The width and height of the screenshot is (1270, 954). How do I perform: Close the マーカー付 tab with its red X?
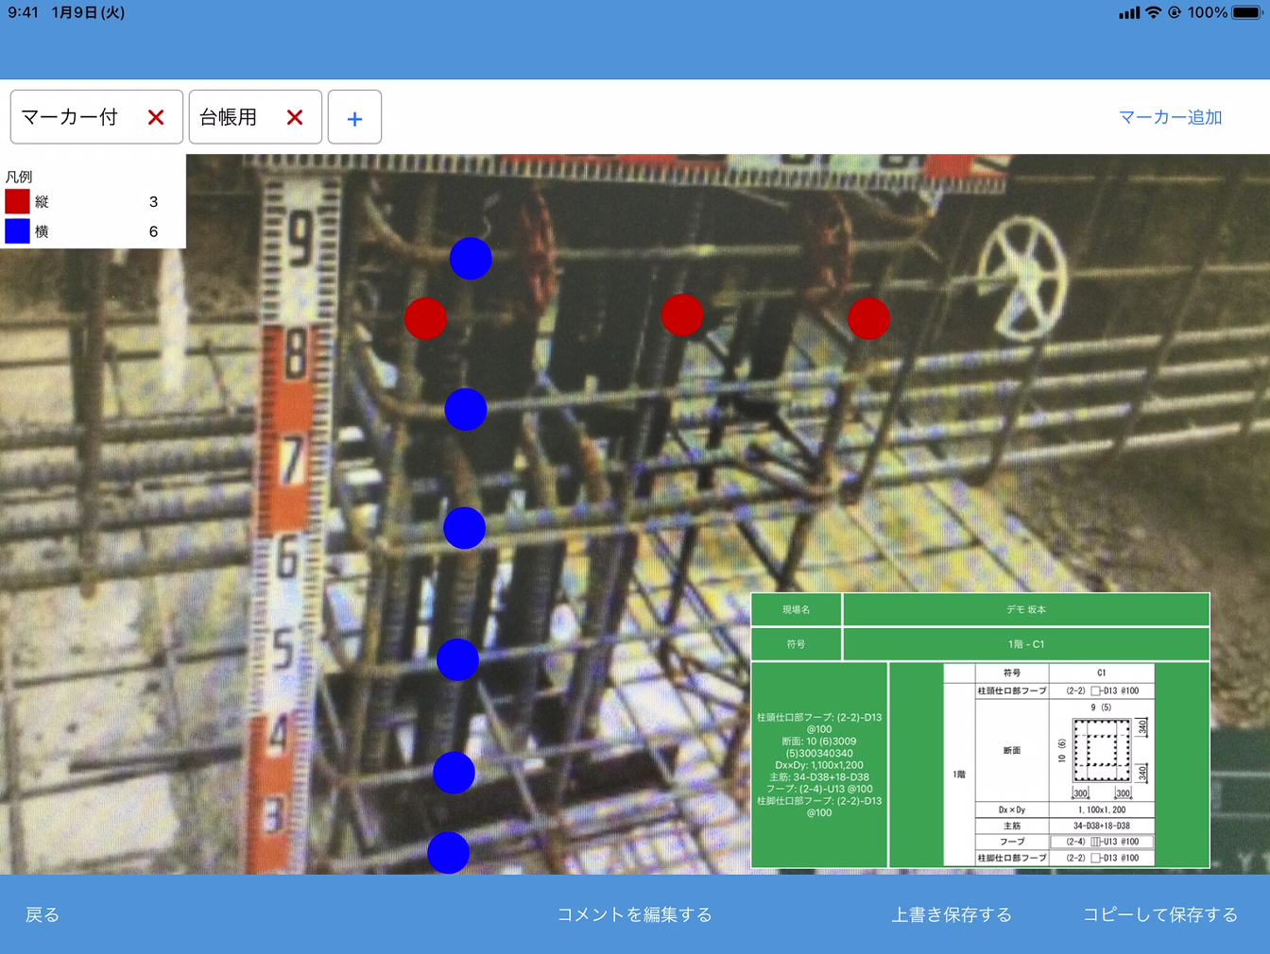click(x=156, y=117)
